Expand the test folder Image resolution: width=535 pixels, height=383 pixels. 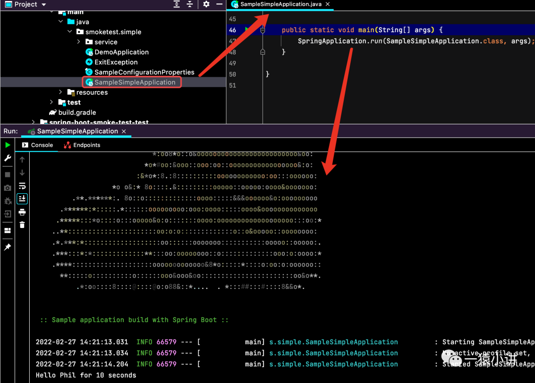tap(52, 102)
